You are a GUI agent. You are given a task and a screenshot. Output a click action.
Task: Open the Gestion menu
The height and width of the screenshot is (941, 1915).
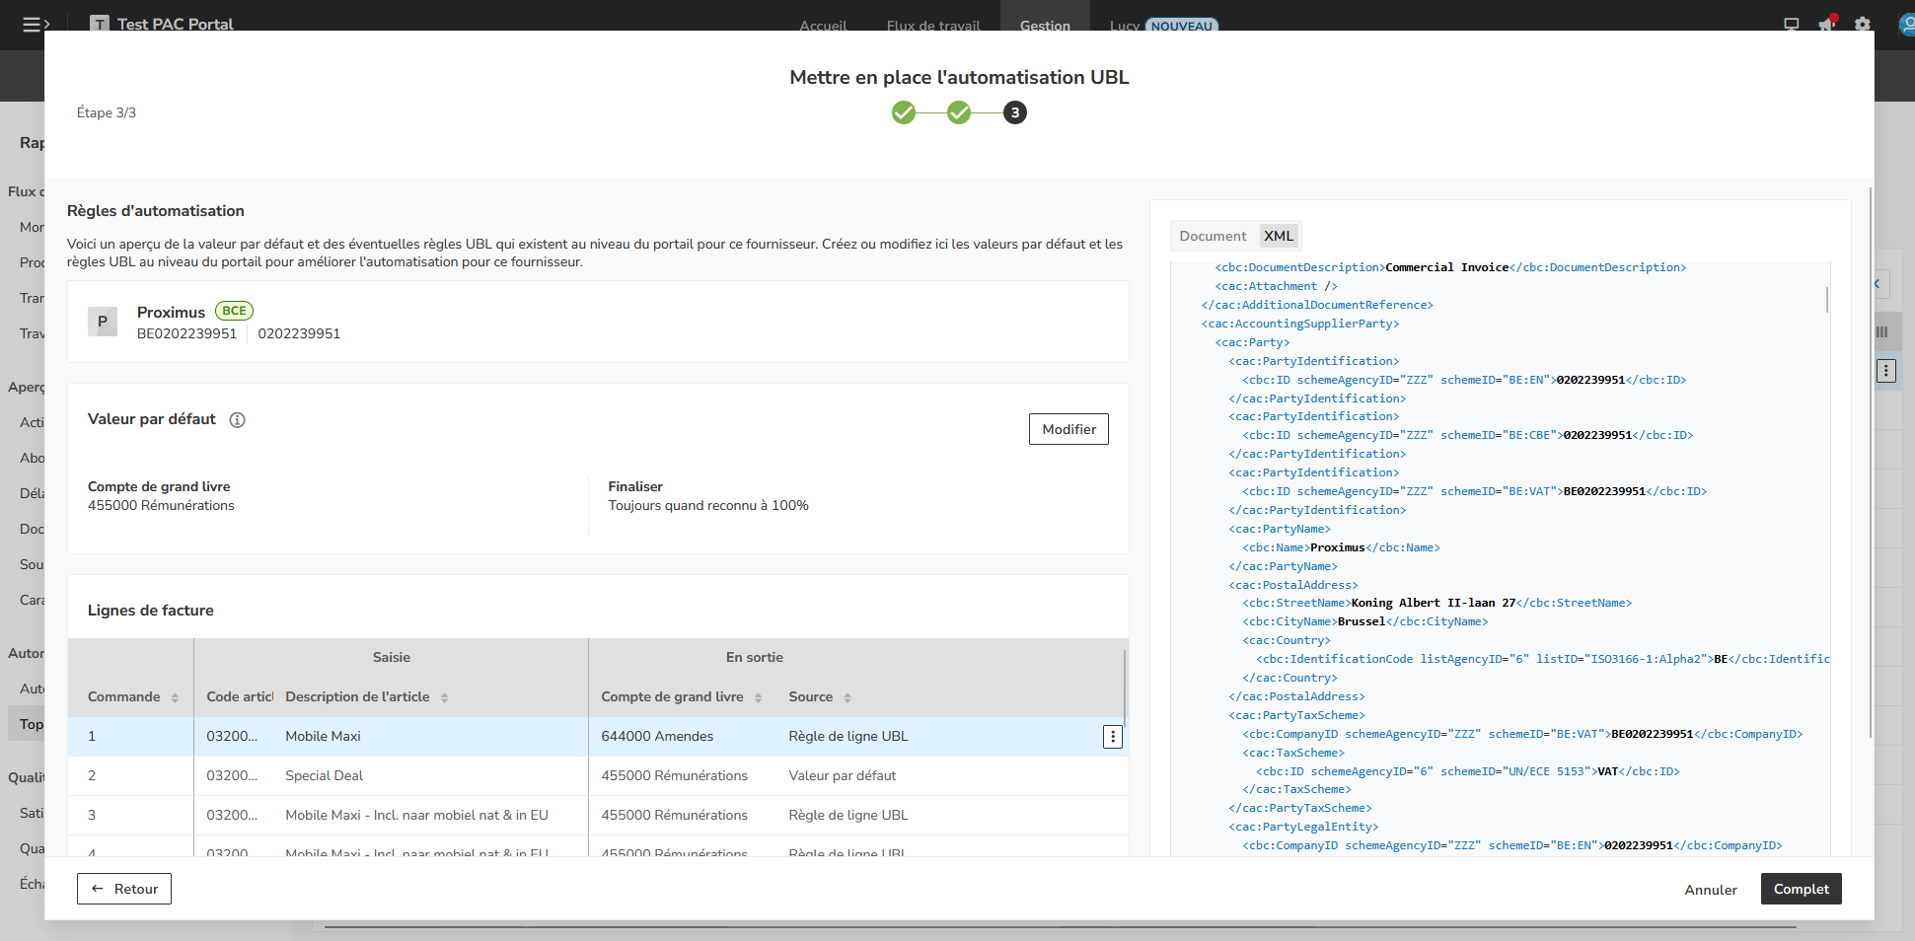[1045, 25]
